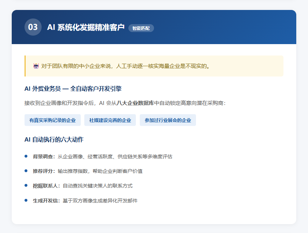
Task: Click the 智能匹配 tag badge
Action: pos(141,28)
